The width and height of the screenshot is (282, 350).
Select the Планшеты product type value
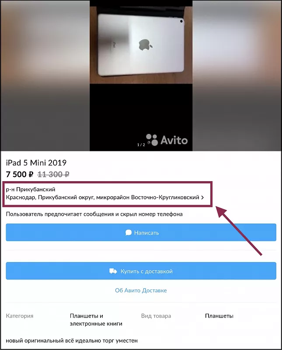(x=219, y=316)
